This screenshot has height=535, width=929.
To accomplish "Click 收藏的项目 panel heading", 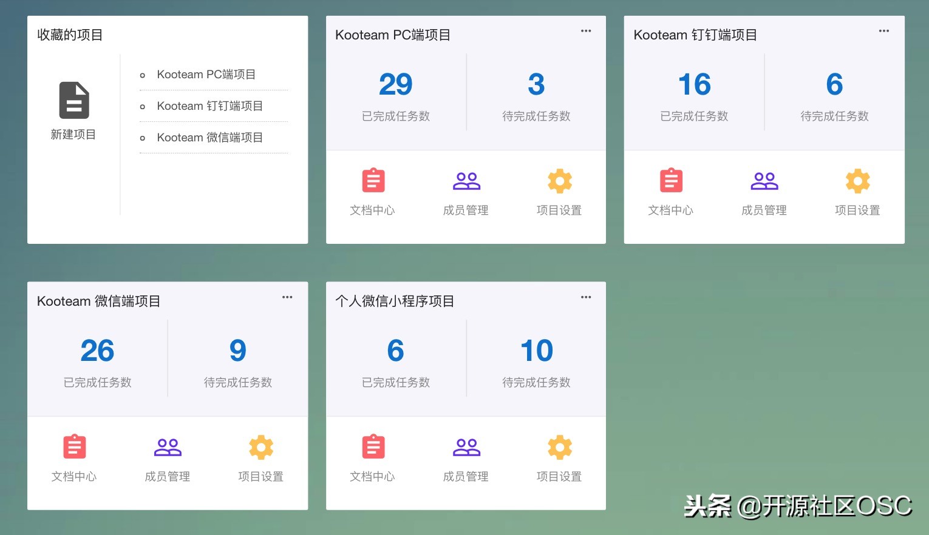I will tap(70, 35).
